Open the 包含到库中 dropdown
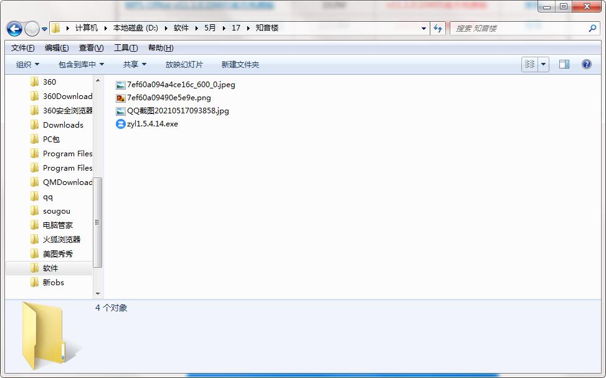 point(81,65)
